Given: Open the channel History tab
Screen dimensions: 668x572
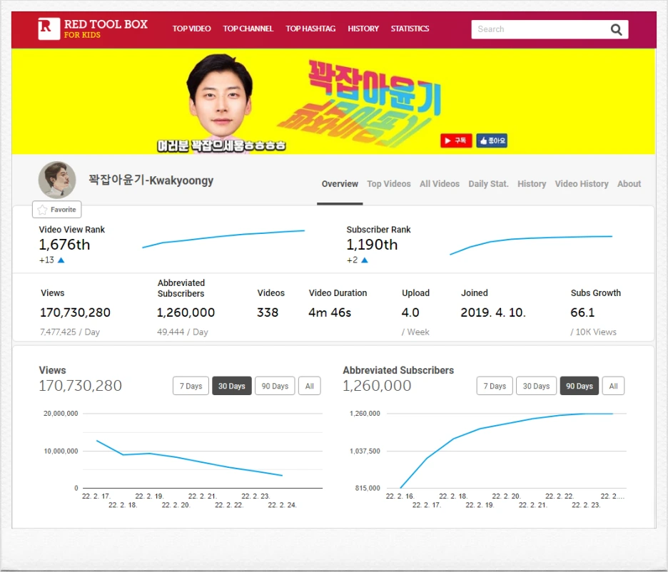Looking at the screenshot, I should click(x=531, y=184).
